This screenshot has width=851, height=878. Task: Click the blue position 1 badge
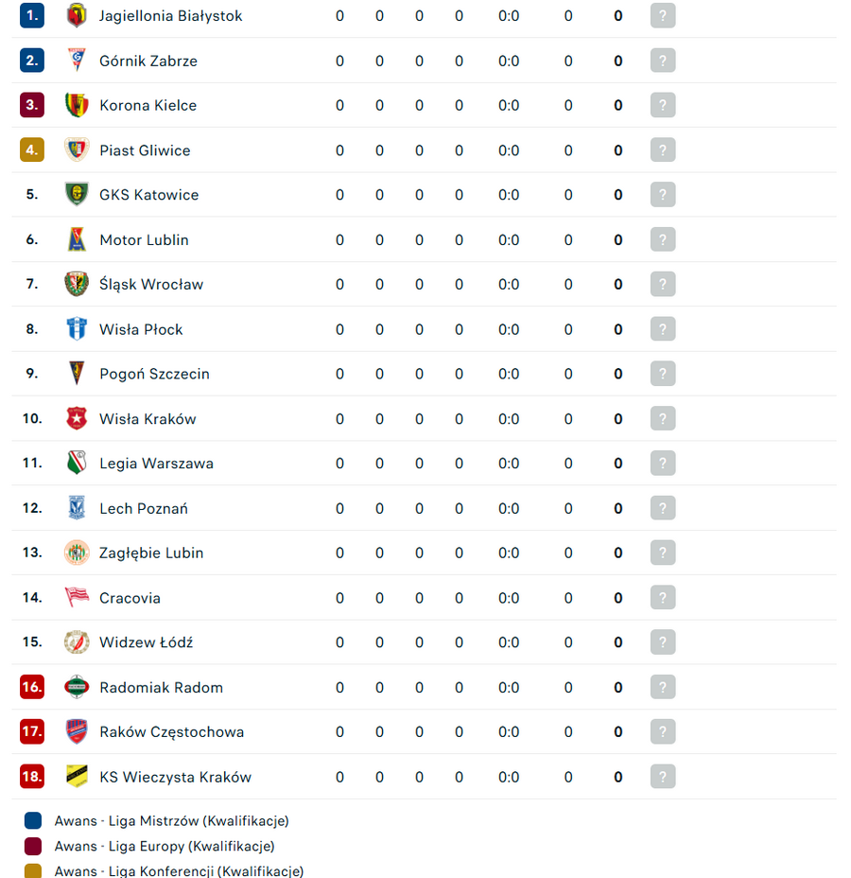[32, 16]
